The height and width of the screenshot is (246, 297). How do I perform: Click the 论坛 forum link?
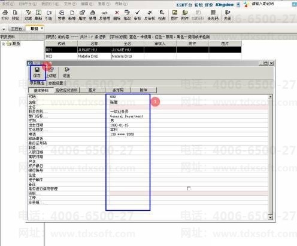point(198,5)
